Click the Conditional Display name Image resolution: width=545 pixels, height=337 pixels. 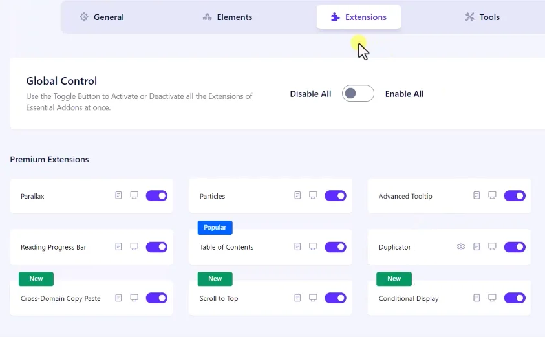pos(409,298)
